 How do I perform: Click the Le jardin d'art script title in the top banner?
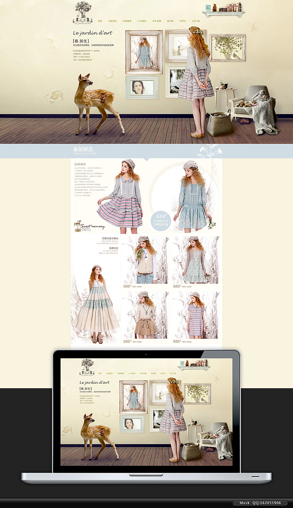tap(93, 33)
